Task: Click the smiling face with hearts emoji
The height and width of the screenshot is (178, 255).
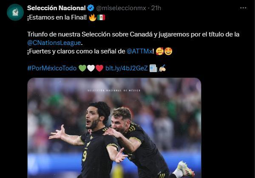Action: 159,51
